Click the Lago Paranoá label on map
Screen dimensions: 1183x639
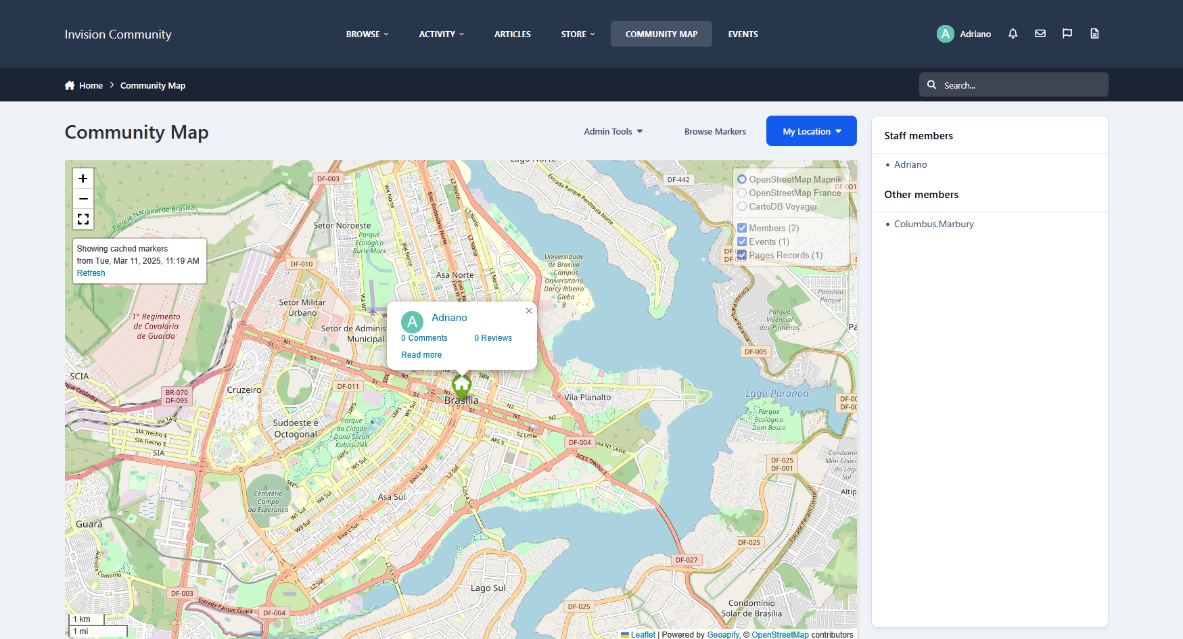pos(776,394)
